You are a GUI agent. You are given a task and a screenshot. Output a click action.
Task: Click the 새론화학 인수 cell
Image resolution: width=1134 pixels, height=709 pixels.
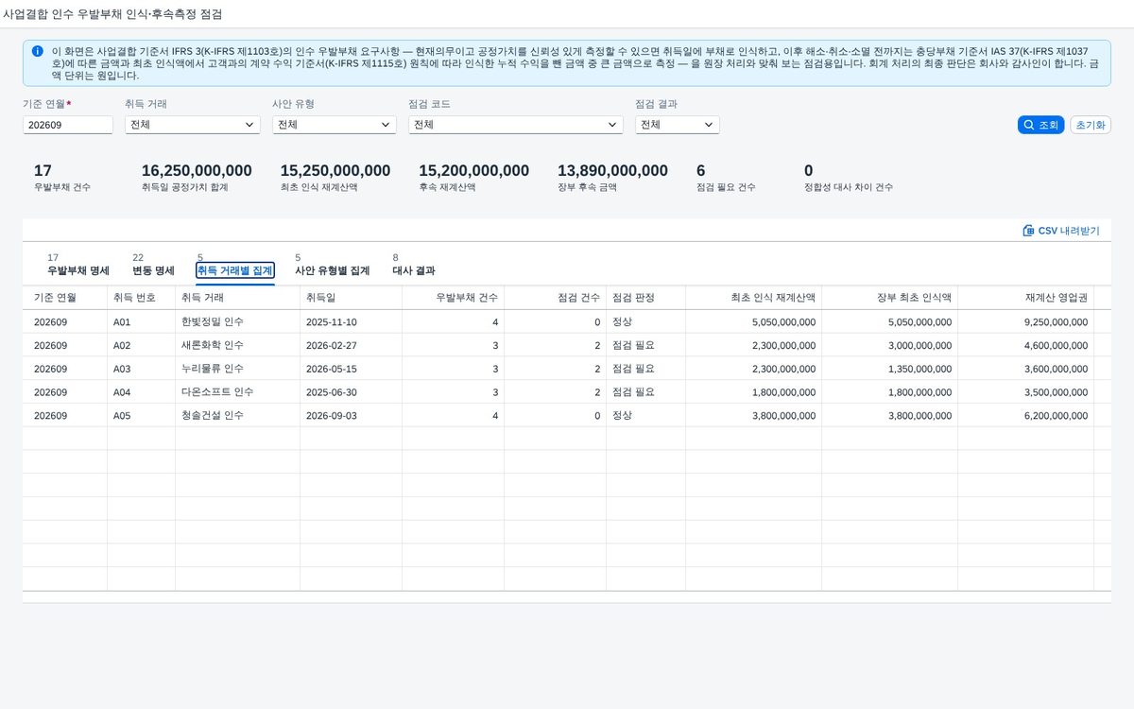238,345
